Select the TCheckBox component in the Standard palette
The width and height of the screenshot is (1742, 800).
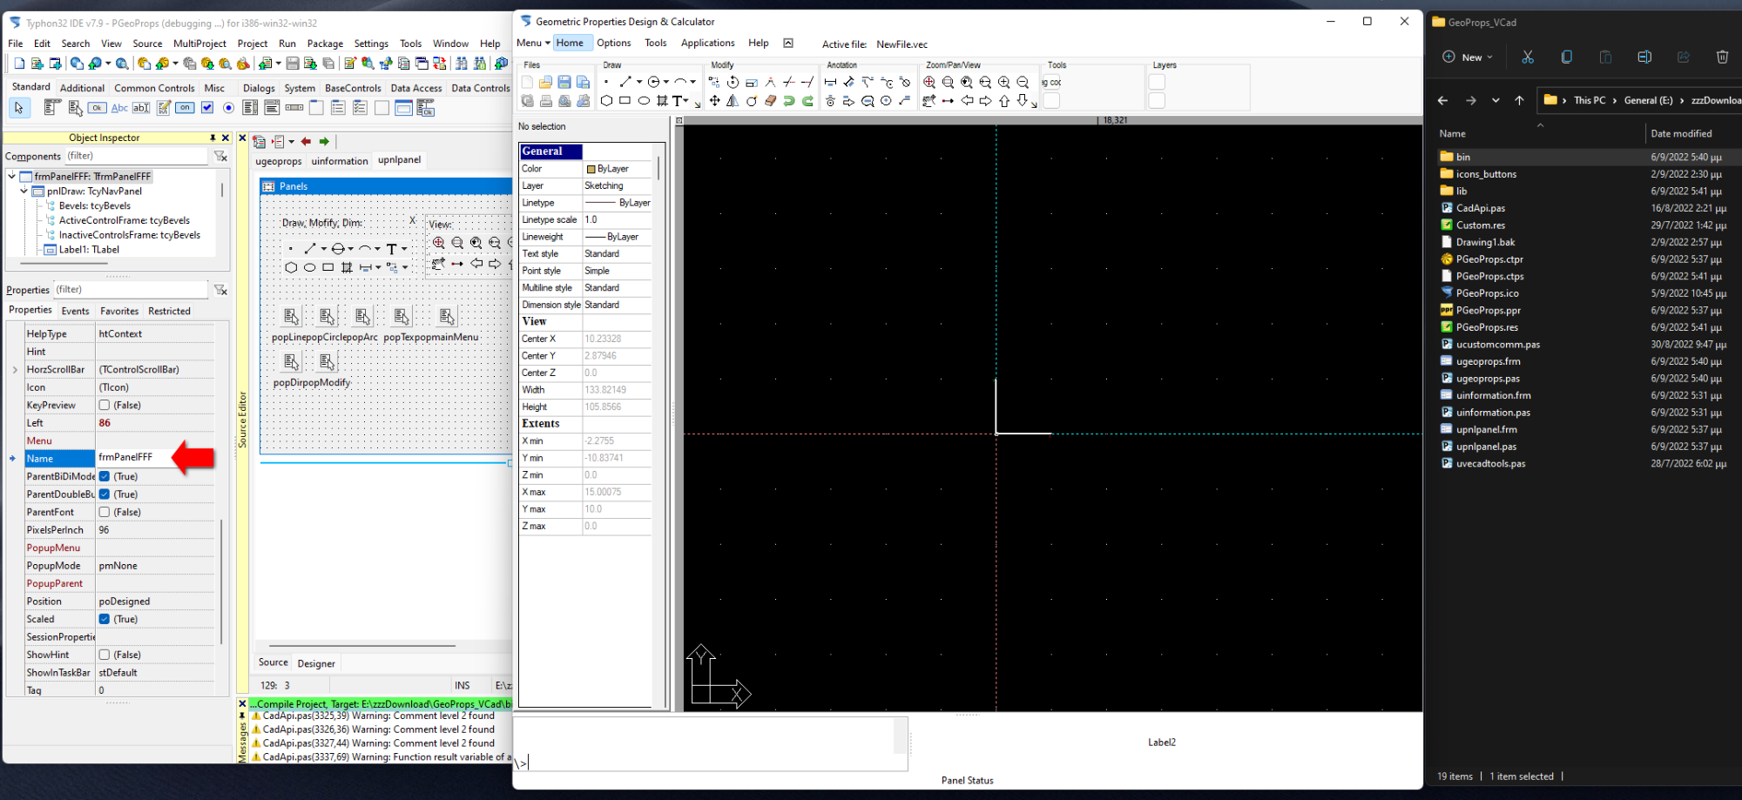(x=207, y=108)
